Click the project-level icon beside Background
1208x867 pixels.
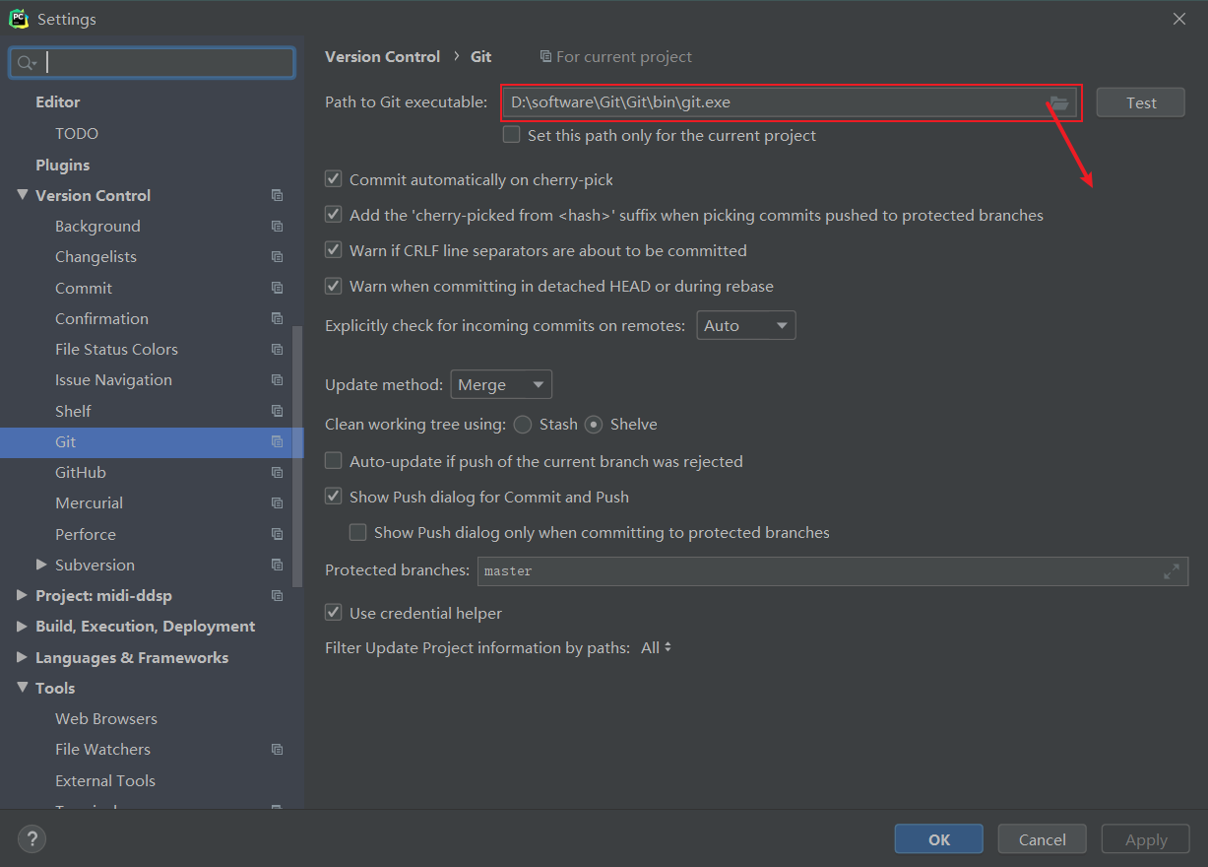pyautogui.click(x=277, y=226)
